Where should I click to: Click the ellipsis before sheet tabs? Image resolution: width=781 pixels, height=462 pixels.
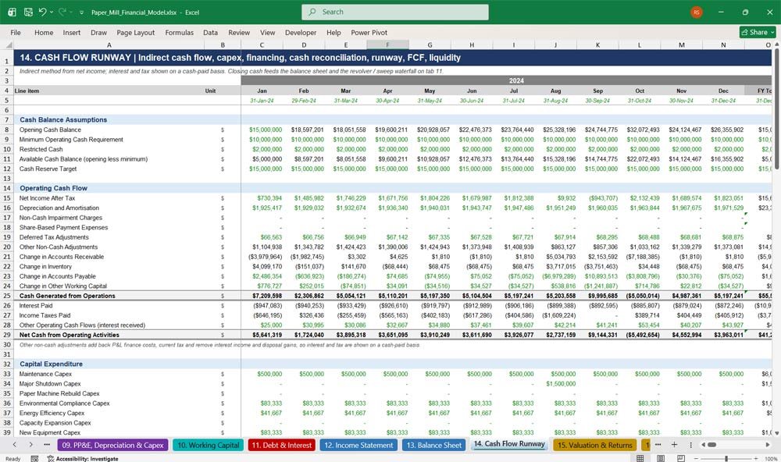(47, 445)
